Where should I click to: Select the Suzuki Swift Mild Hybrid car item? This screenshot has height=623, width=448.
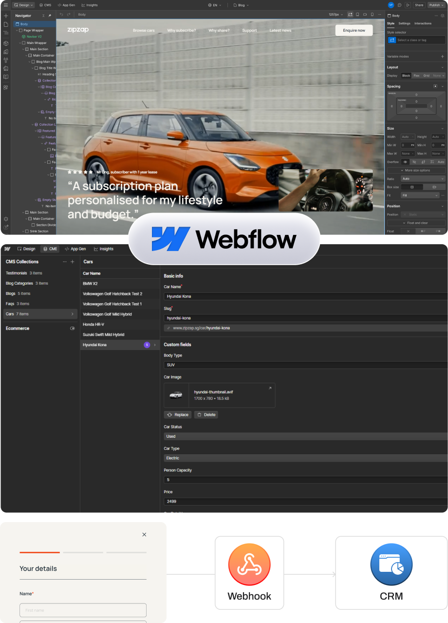click(120, 334)
